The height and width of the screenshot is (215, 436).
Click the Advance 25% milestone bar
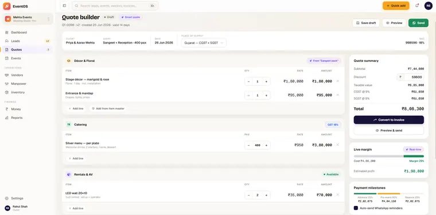tap(365, 194)
